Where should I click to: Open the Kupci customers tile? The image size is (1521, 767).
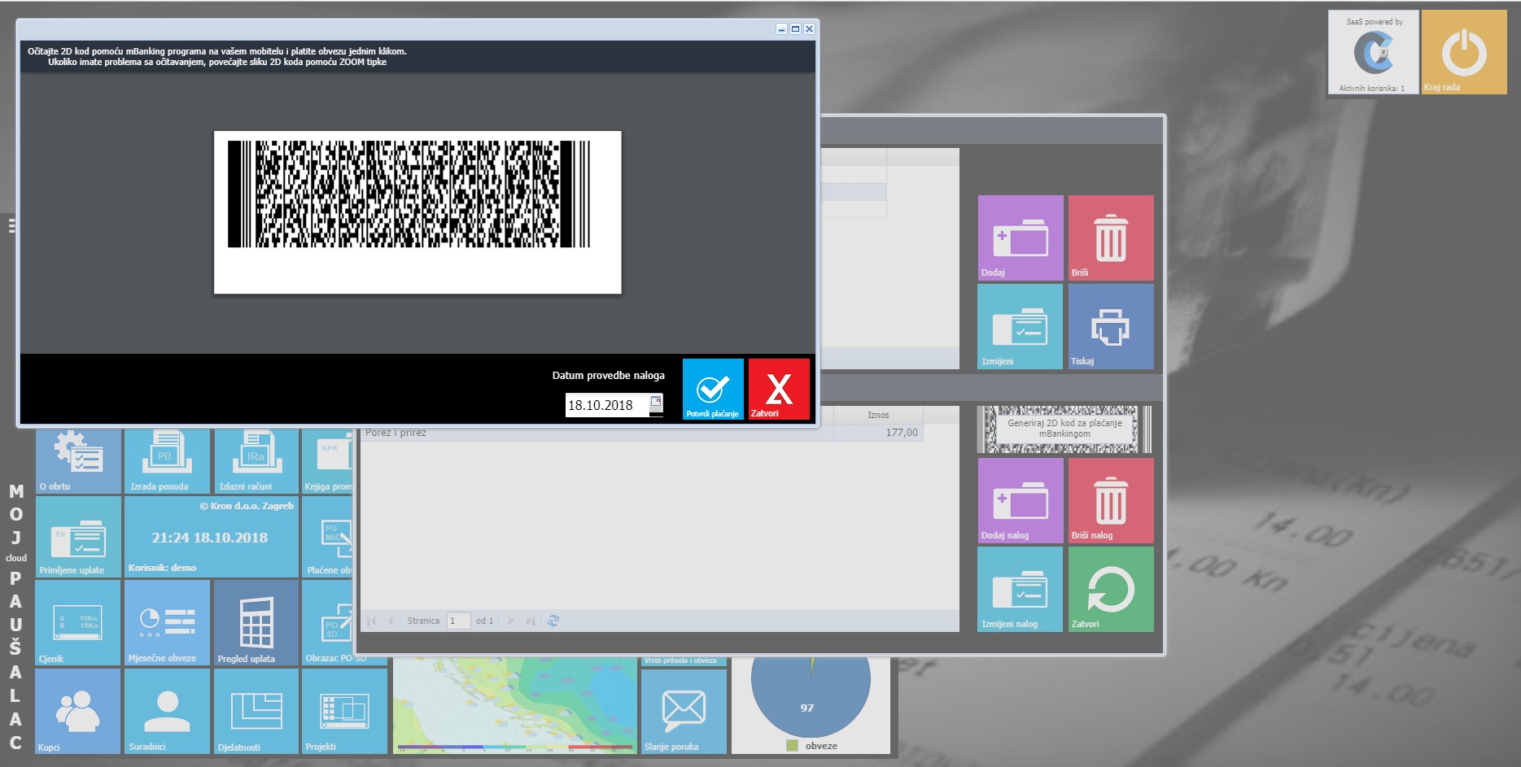(78, 711)
